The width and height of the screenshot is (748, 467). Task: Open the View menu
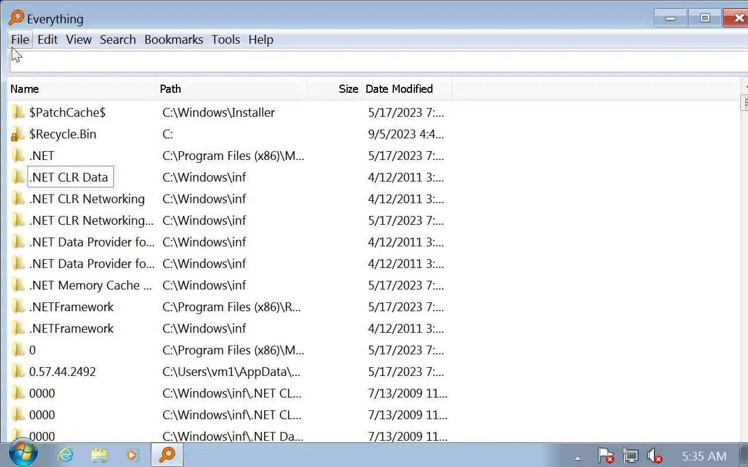(78, 40)
